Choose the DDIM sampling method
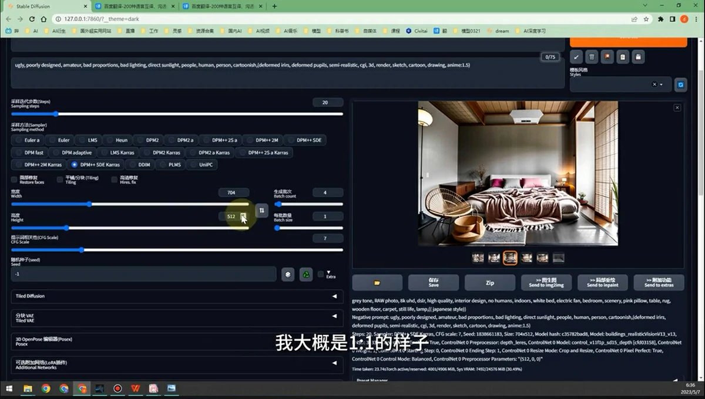This screenshot has width=705, height=399. point(140,165)
